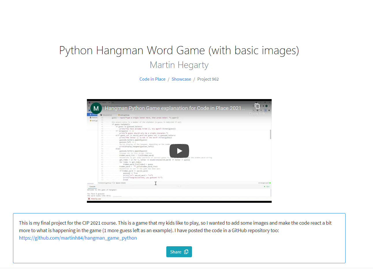The height and width of the screenshot is (269, 373).
Task: Open the hangman_game_python GitHub link
Action: pyautogui.click(x=78, y=238)
